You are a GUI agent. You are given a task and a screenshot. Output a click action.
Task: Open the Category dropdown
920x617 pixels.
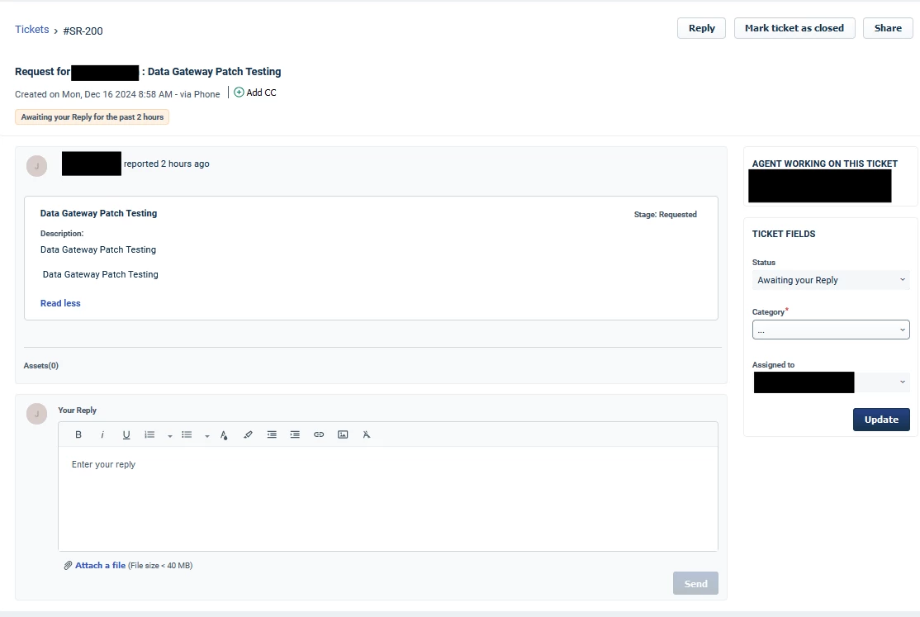[831, 330]
